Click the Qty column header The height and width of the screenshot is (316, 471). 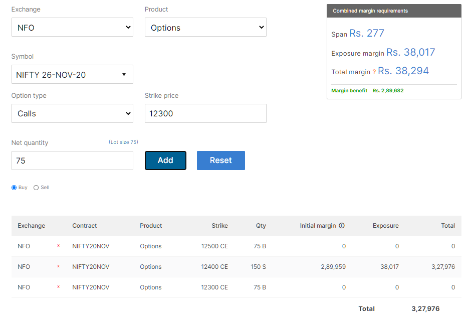click(x=261, y=226)
